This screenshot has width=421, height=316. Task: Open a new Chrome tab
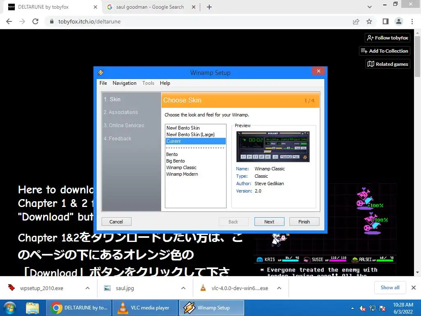coord(209,7)
